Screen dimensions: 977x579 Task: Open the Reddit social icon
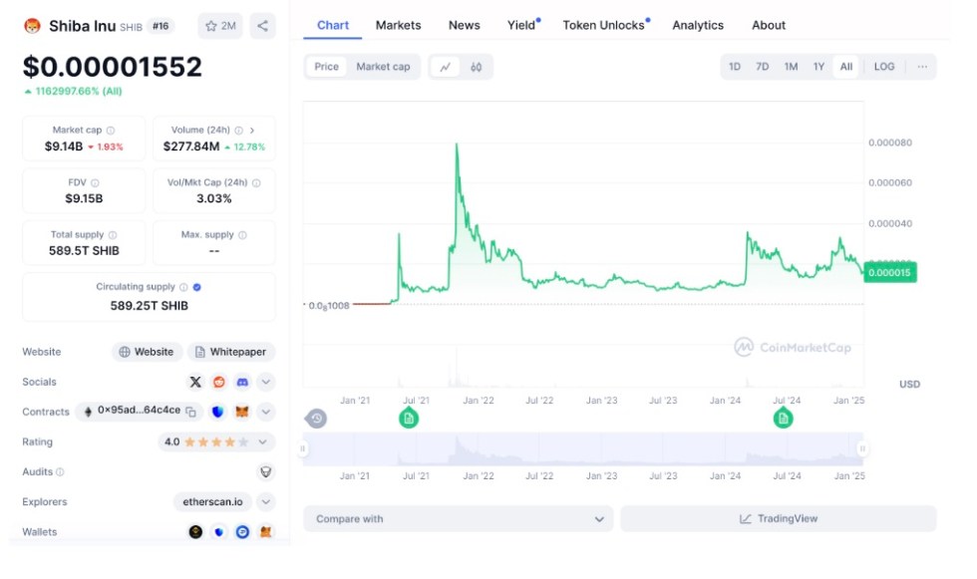pos(219,382)
